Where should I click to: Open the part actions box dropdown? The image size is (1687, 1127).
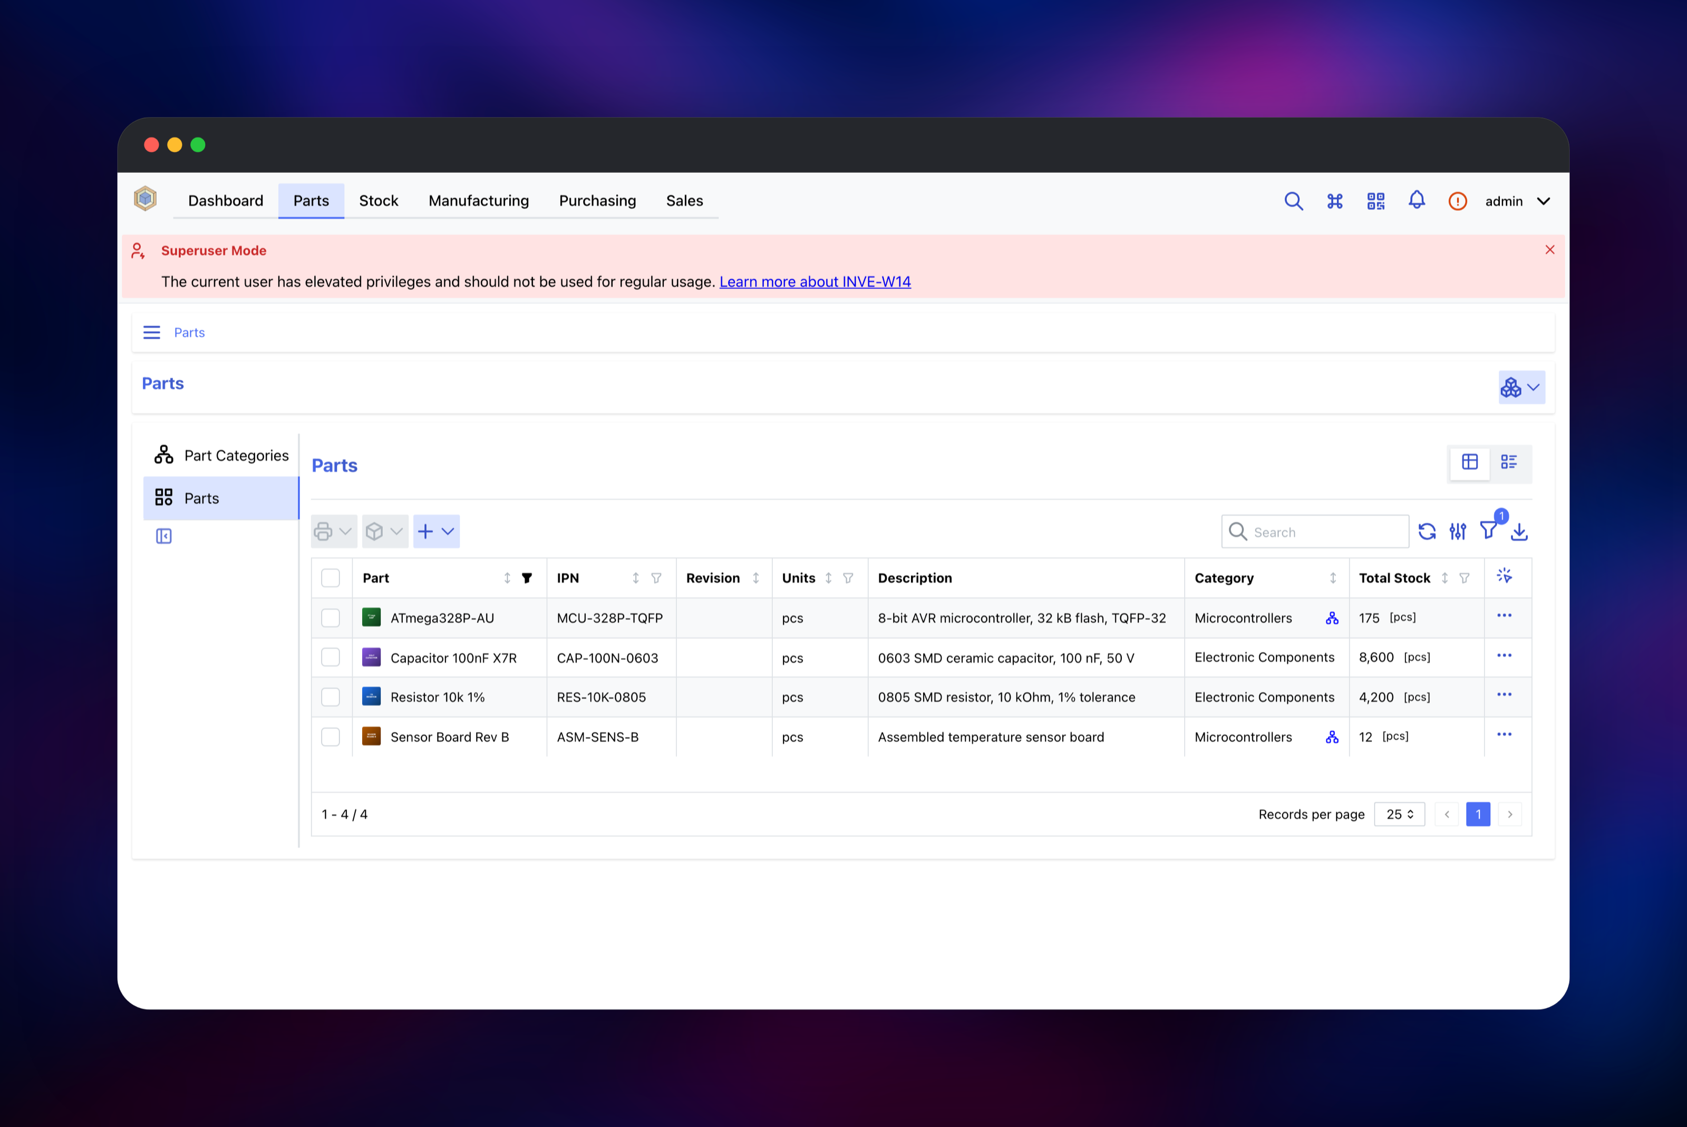(x=385, y=532)
